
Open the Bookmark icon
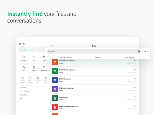(44, 67)
